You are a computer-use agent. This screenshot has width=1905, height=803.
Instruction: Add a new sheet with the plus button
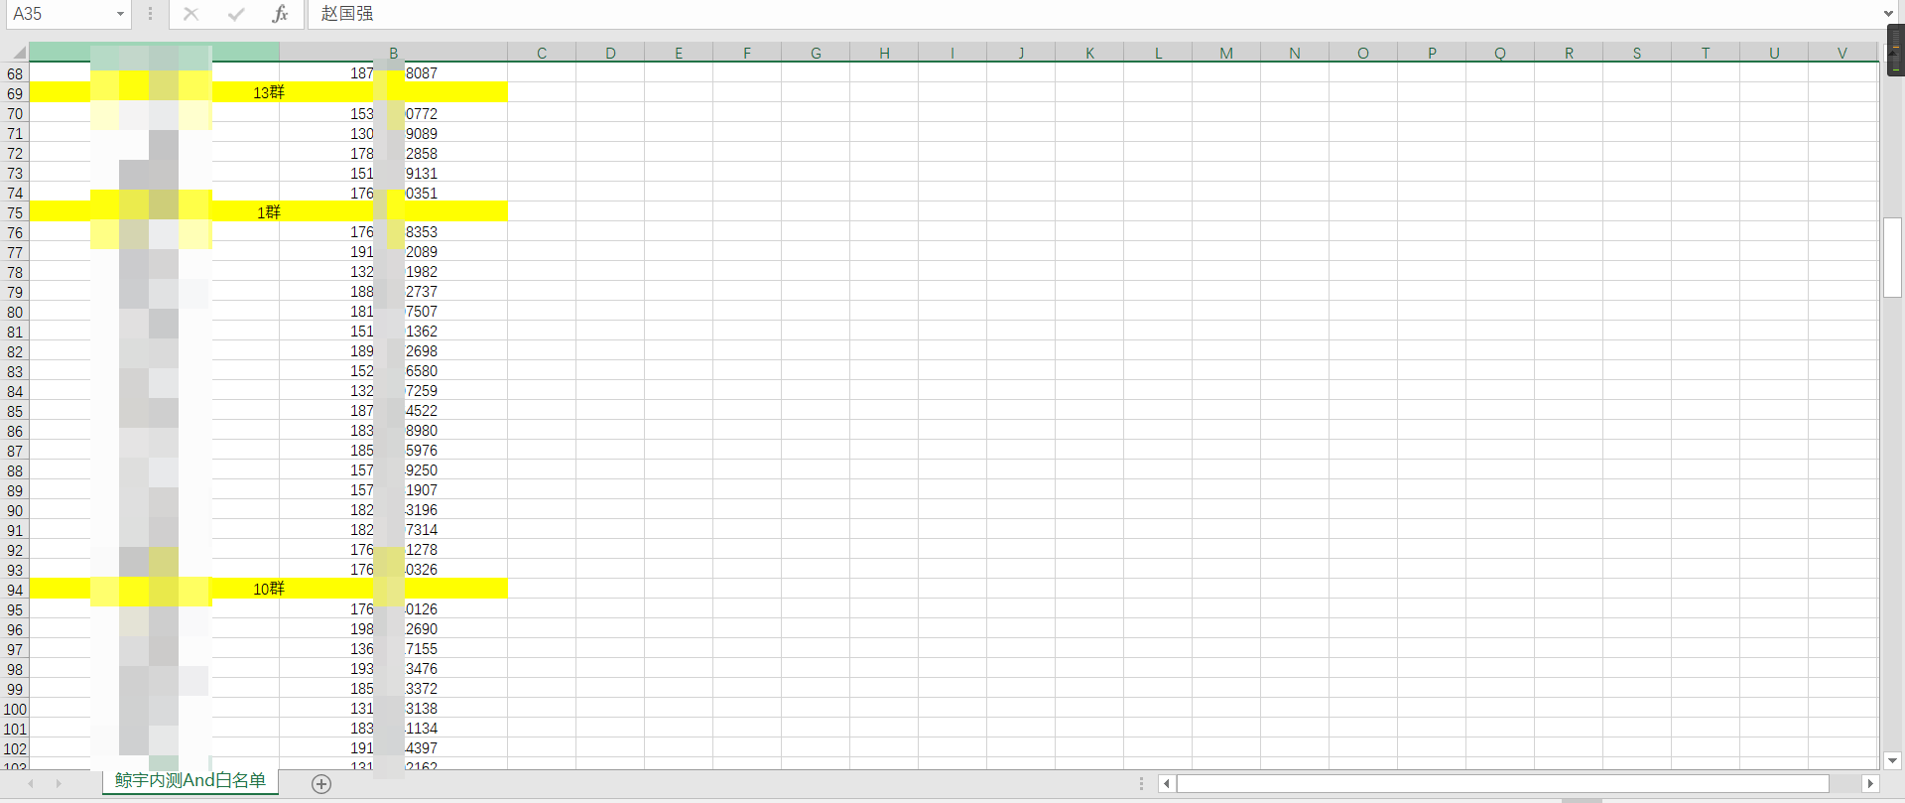[x=321, y=784]
